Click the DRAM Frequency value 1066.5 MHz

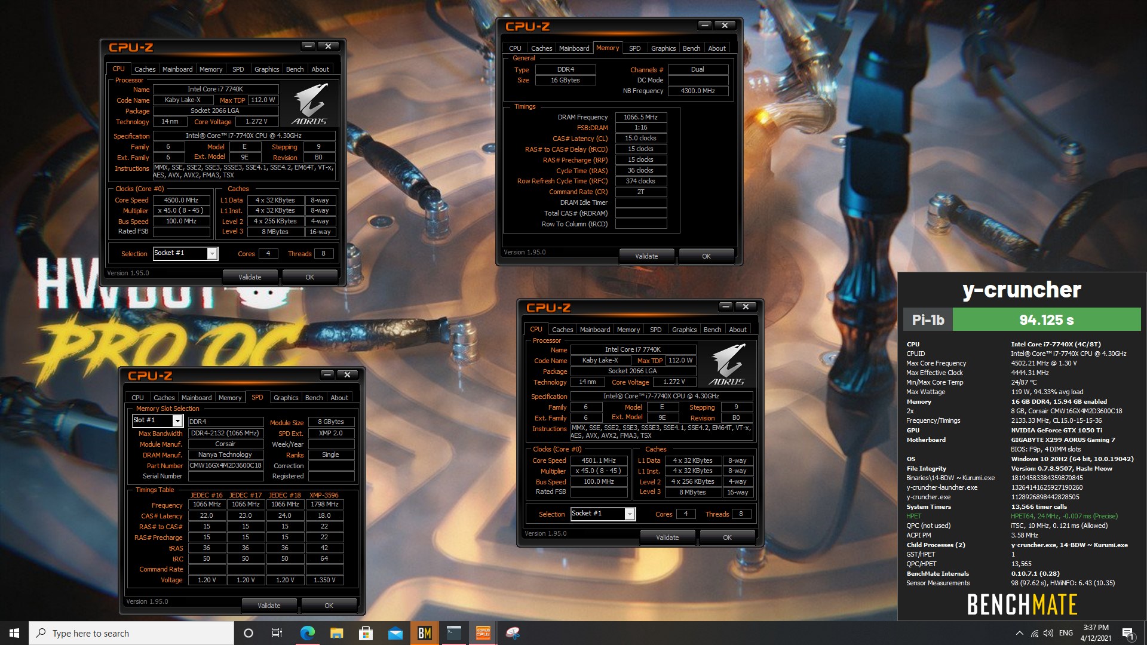point(640,117)
